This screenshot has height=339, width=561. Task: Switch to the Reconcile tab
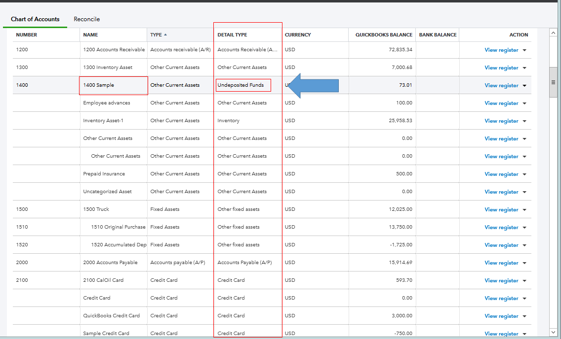pyautogui.click(x=86, y=19)
